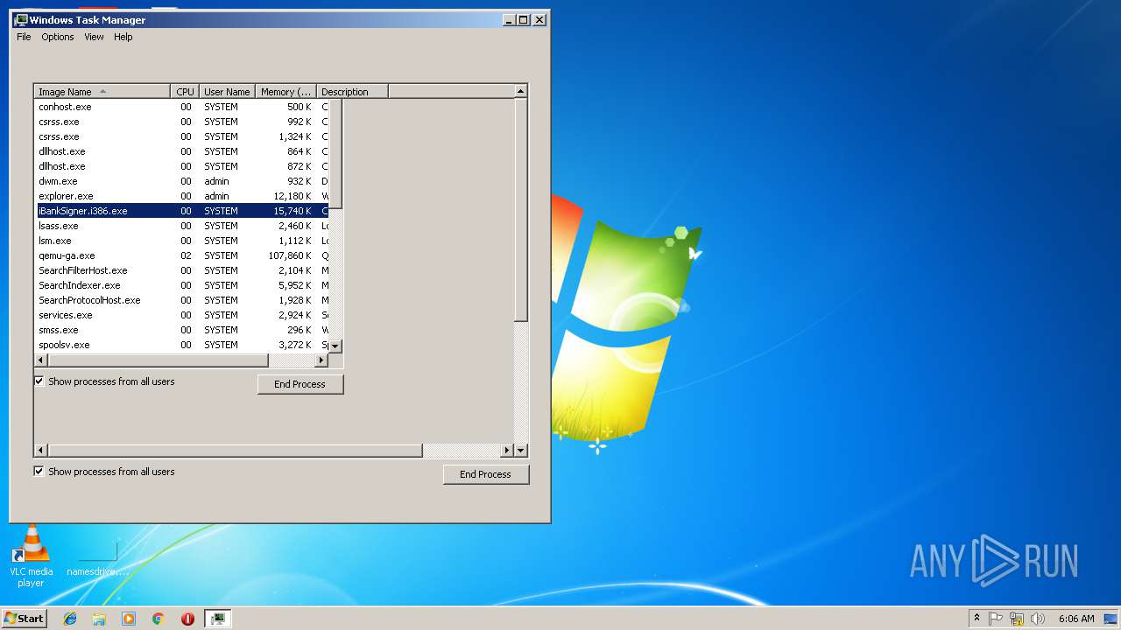Click the Task Manager taskbar button
The width and height of the screenshot is (1121, 630).
[x=217, y=618]
